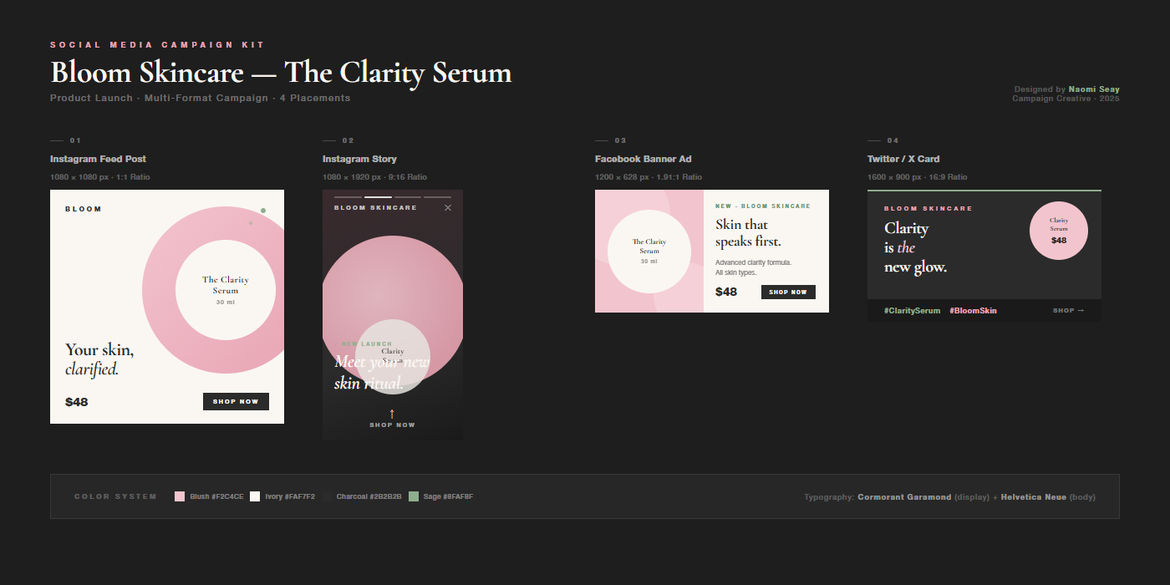This screenshot has width=1170, height=585.
Task: Pick the Sage #8FAF8F color swatch
Action: click(413, 496)
